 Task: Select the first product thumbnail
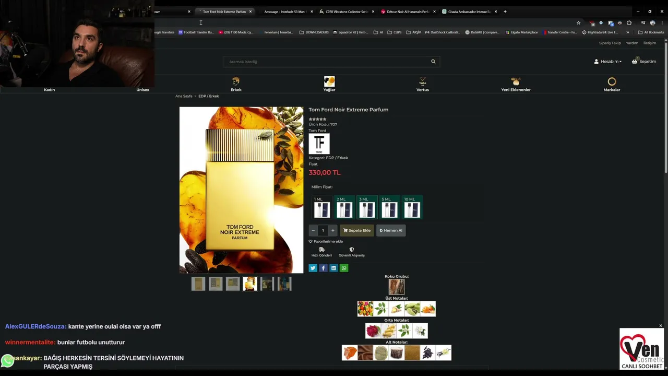[x=198, y=284]
